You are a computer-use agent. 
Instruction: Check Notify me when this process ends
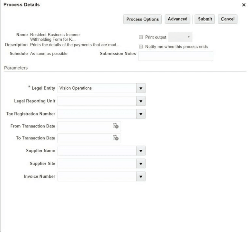tap(141, 46)
